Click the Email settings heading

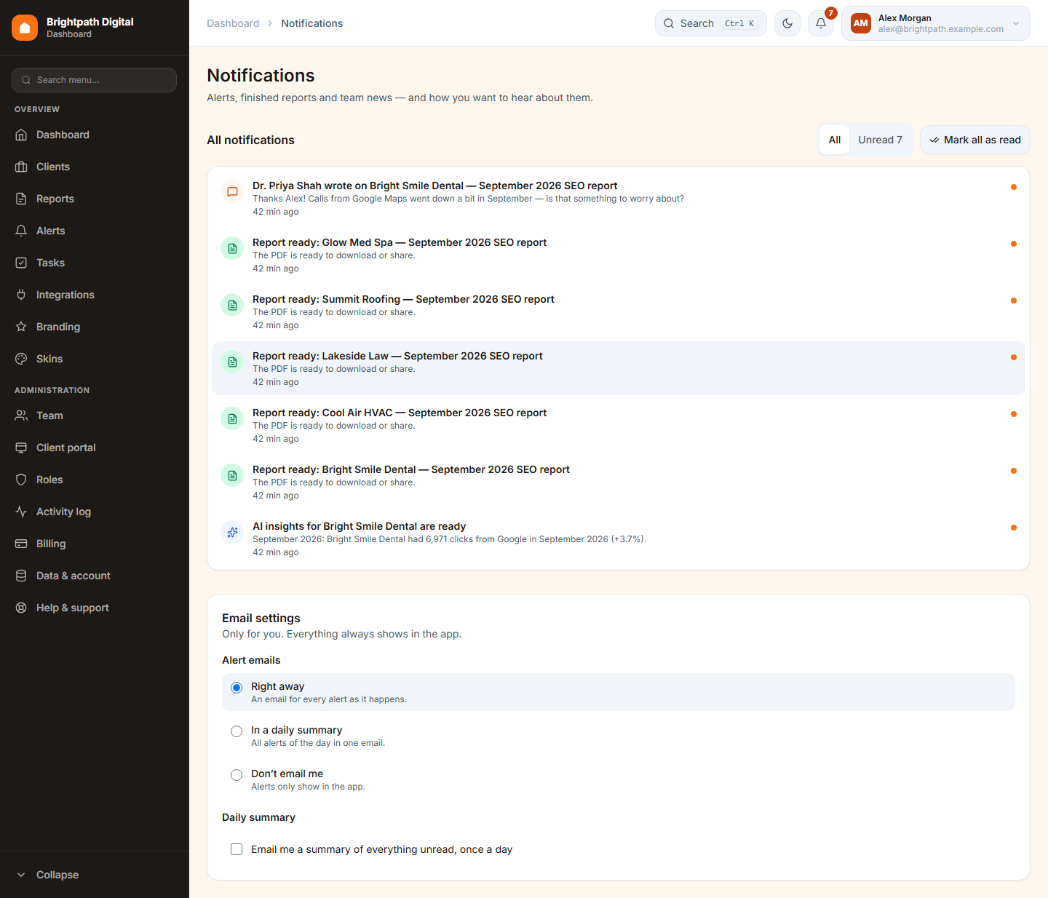261,618
